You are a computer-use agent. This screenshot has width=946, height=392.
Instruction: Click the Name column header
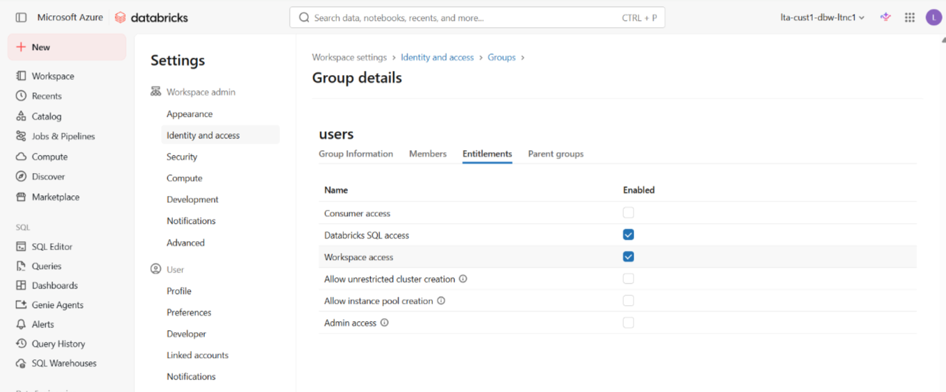tap(336, 190)
